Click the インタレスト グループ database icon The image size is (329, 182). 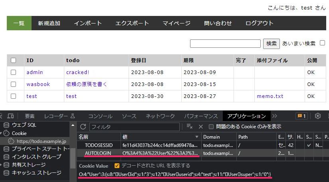[x=6, y=157]
